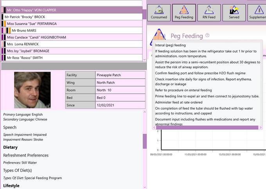Select resident Mrs Lorna RENWICK
This screenshot has width=266, height=189.
click(72, 44)
